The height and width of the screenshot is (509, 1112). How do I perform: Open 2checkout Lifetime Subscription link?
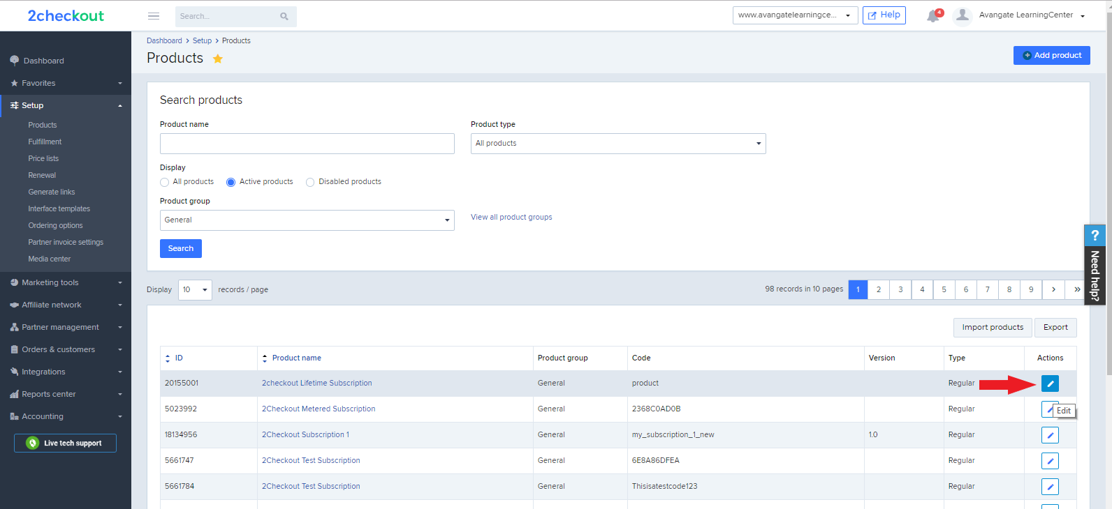tap(317, 383)
